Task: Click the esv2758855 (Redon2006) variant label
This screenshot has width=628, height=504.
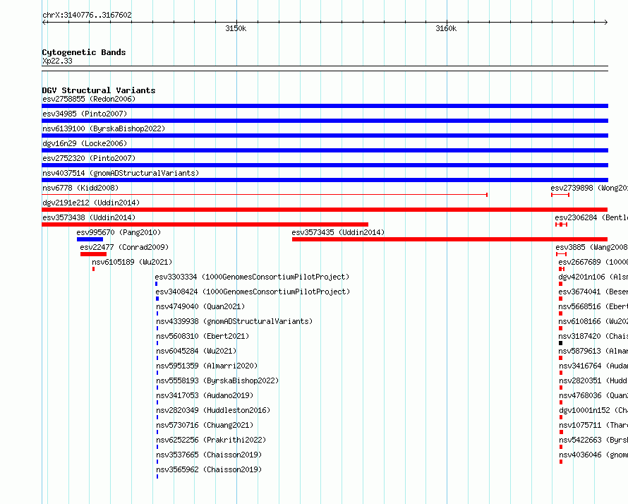Action: (x=89, y=99)
